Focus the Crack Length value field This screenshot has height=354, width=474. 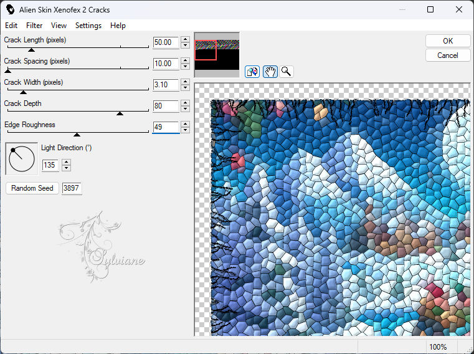pos(166,42)
